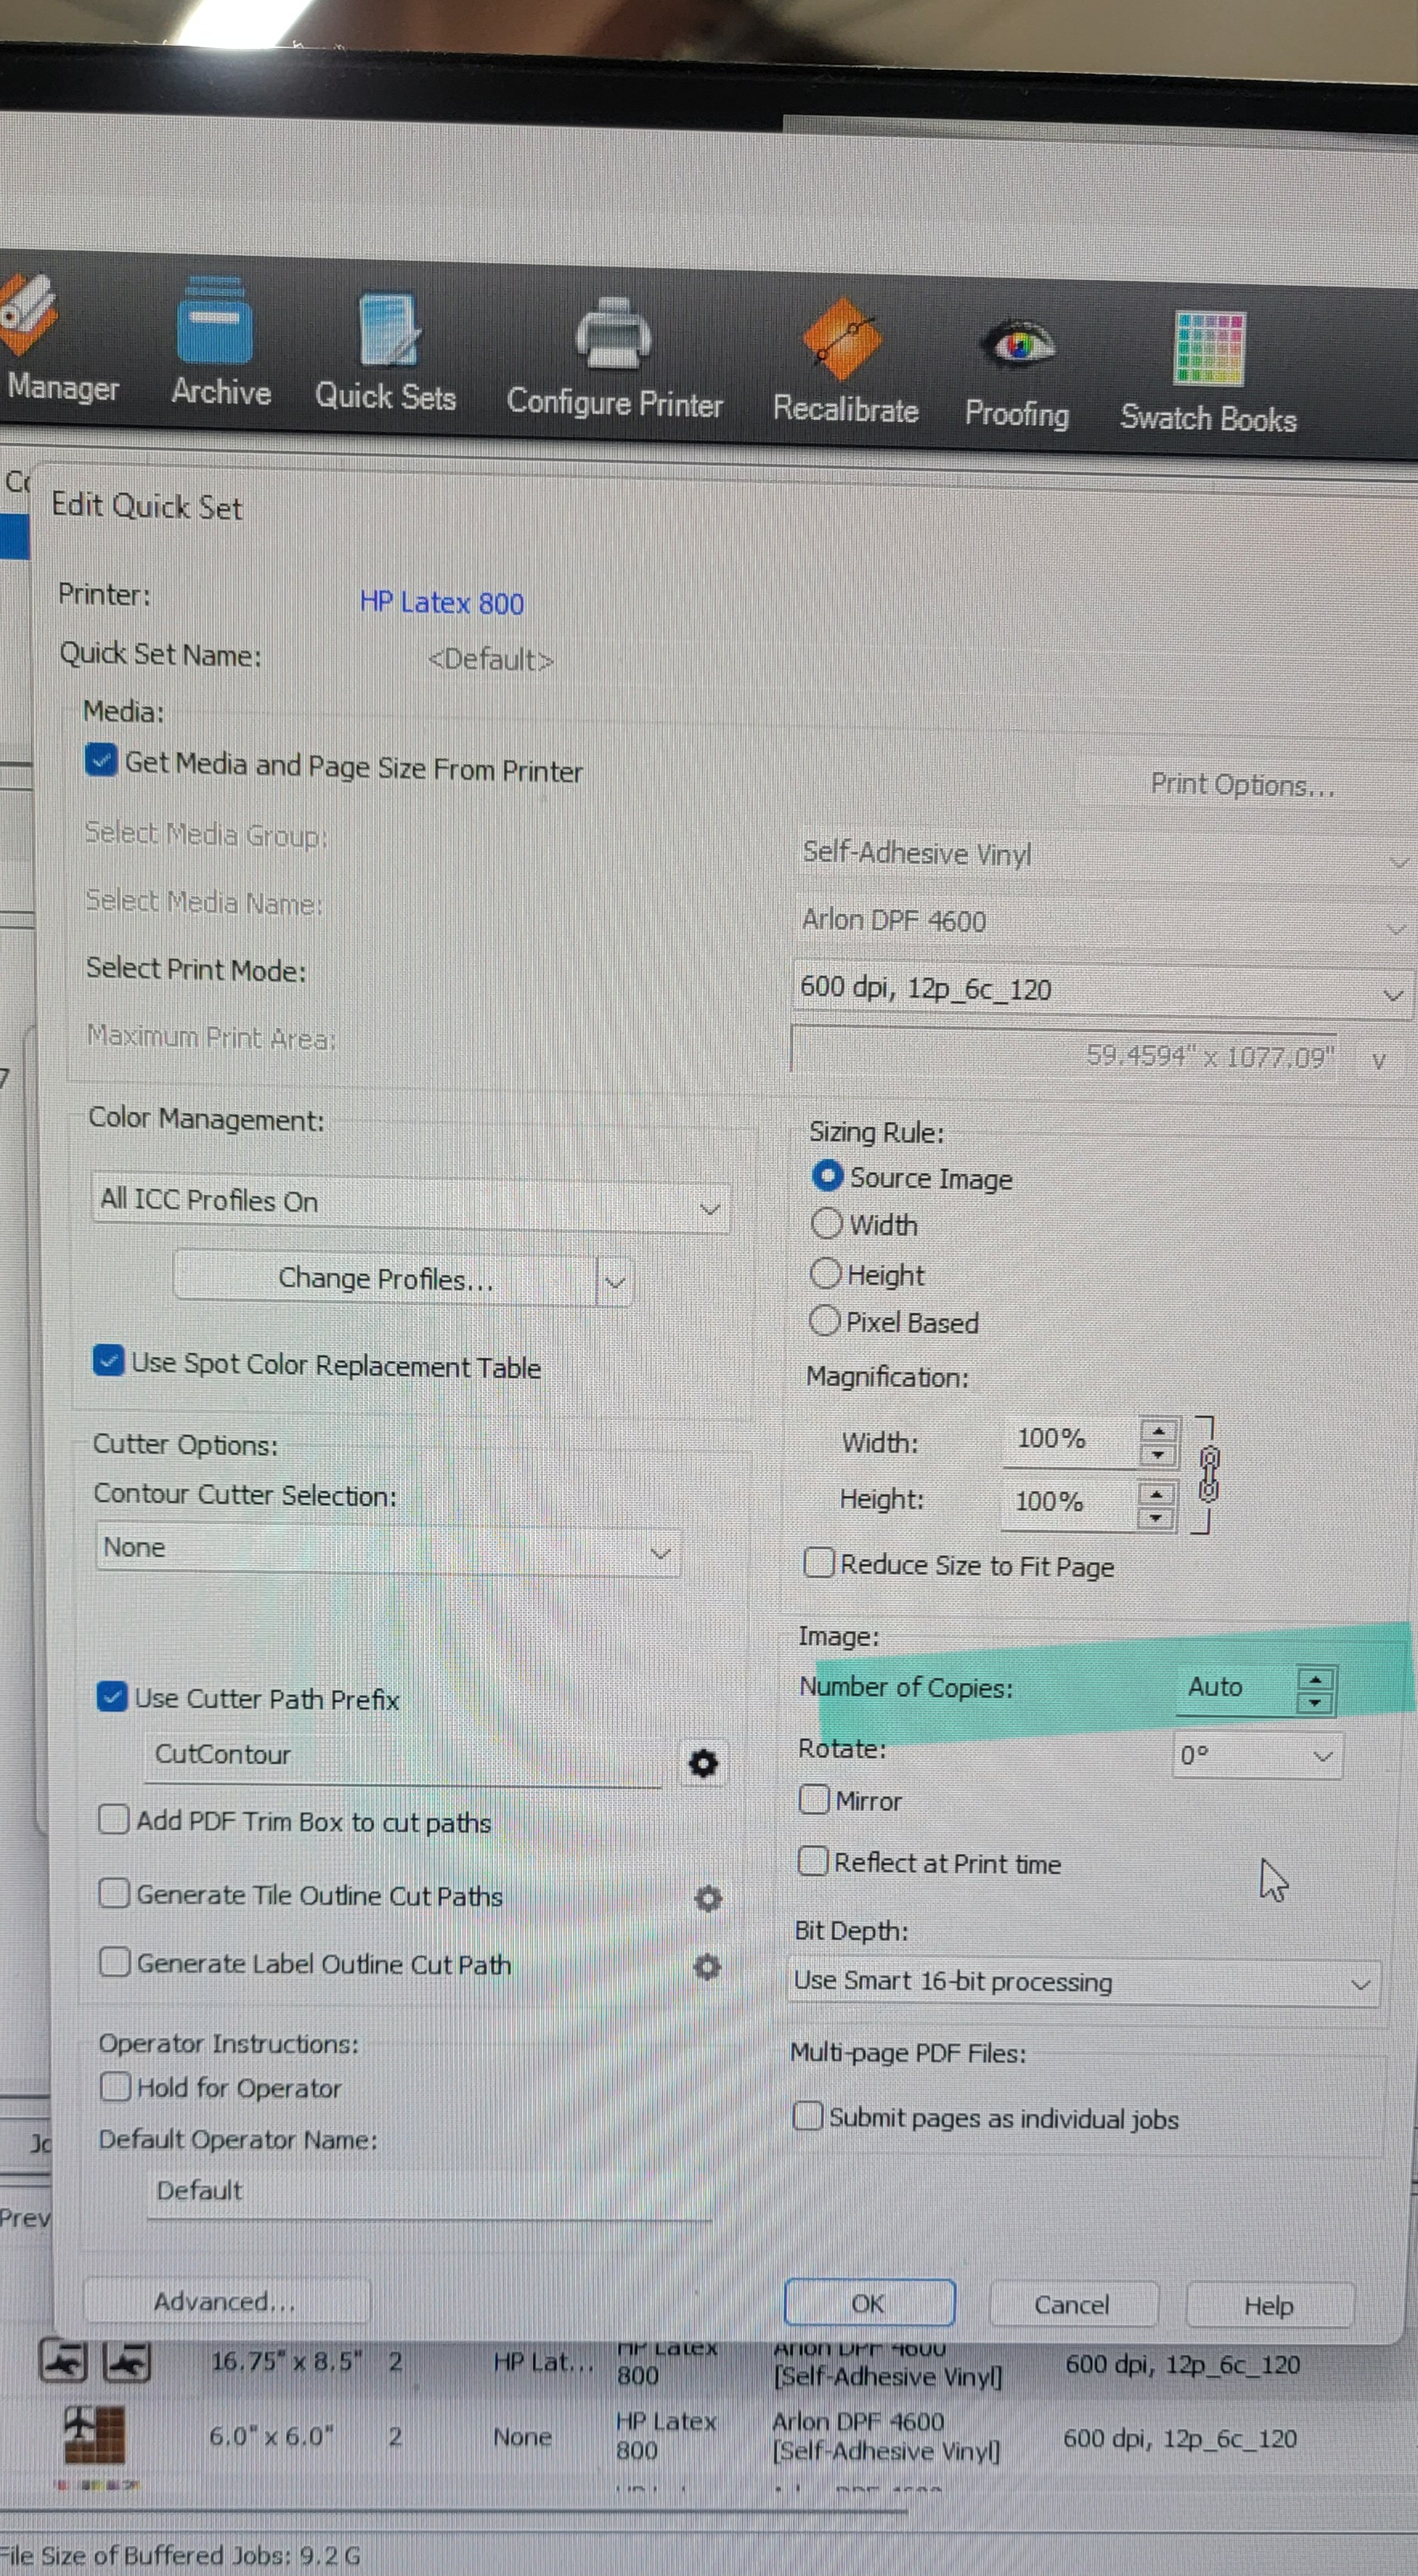Expand the Bit Depth Smart 16-bit dropdown

pos(1083,1982)
